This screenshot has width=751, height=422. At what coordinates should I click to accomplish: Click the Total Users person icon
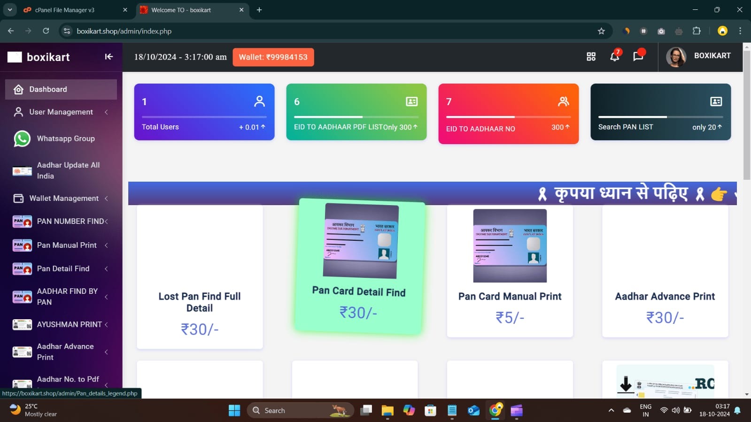(x=259, y=101)
